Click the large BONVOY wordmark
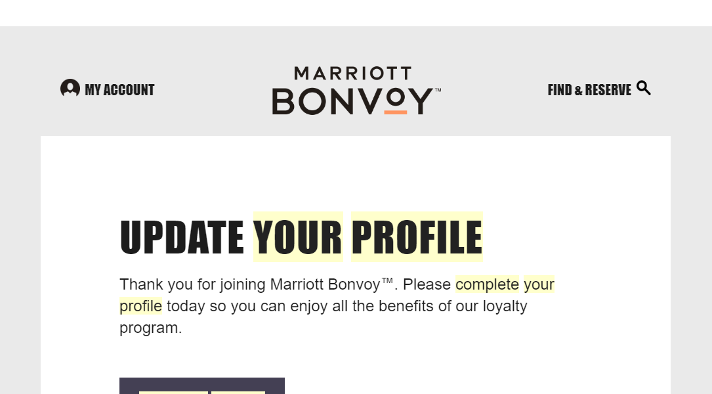712x394 pixels. [x=352, y=101]
